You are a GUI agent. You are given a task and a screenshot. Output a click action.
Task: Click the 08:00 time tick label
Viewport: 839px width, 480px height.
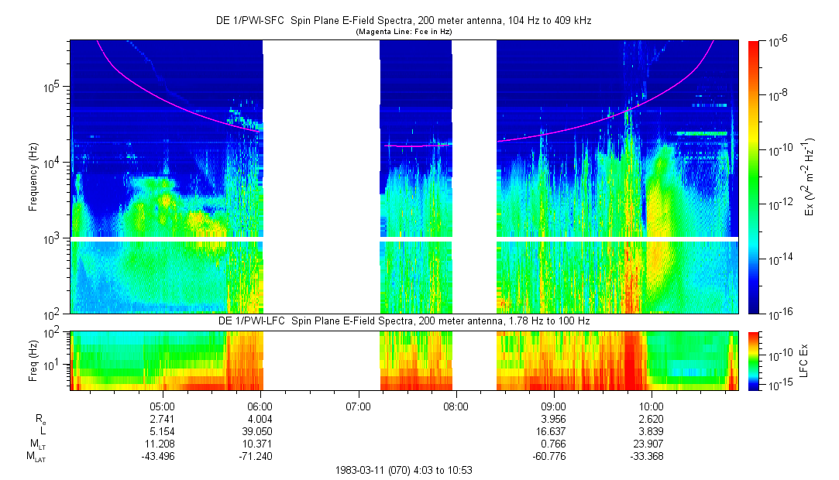pos(456,405)
